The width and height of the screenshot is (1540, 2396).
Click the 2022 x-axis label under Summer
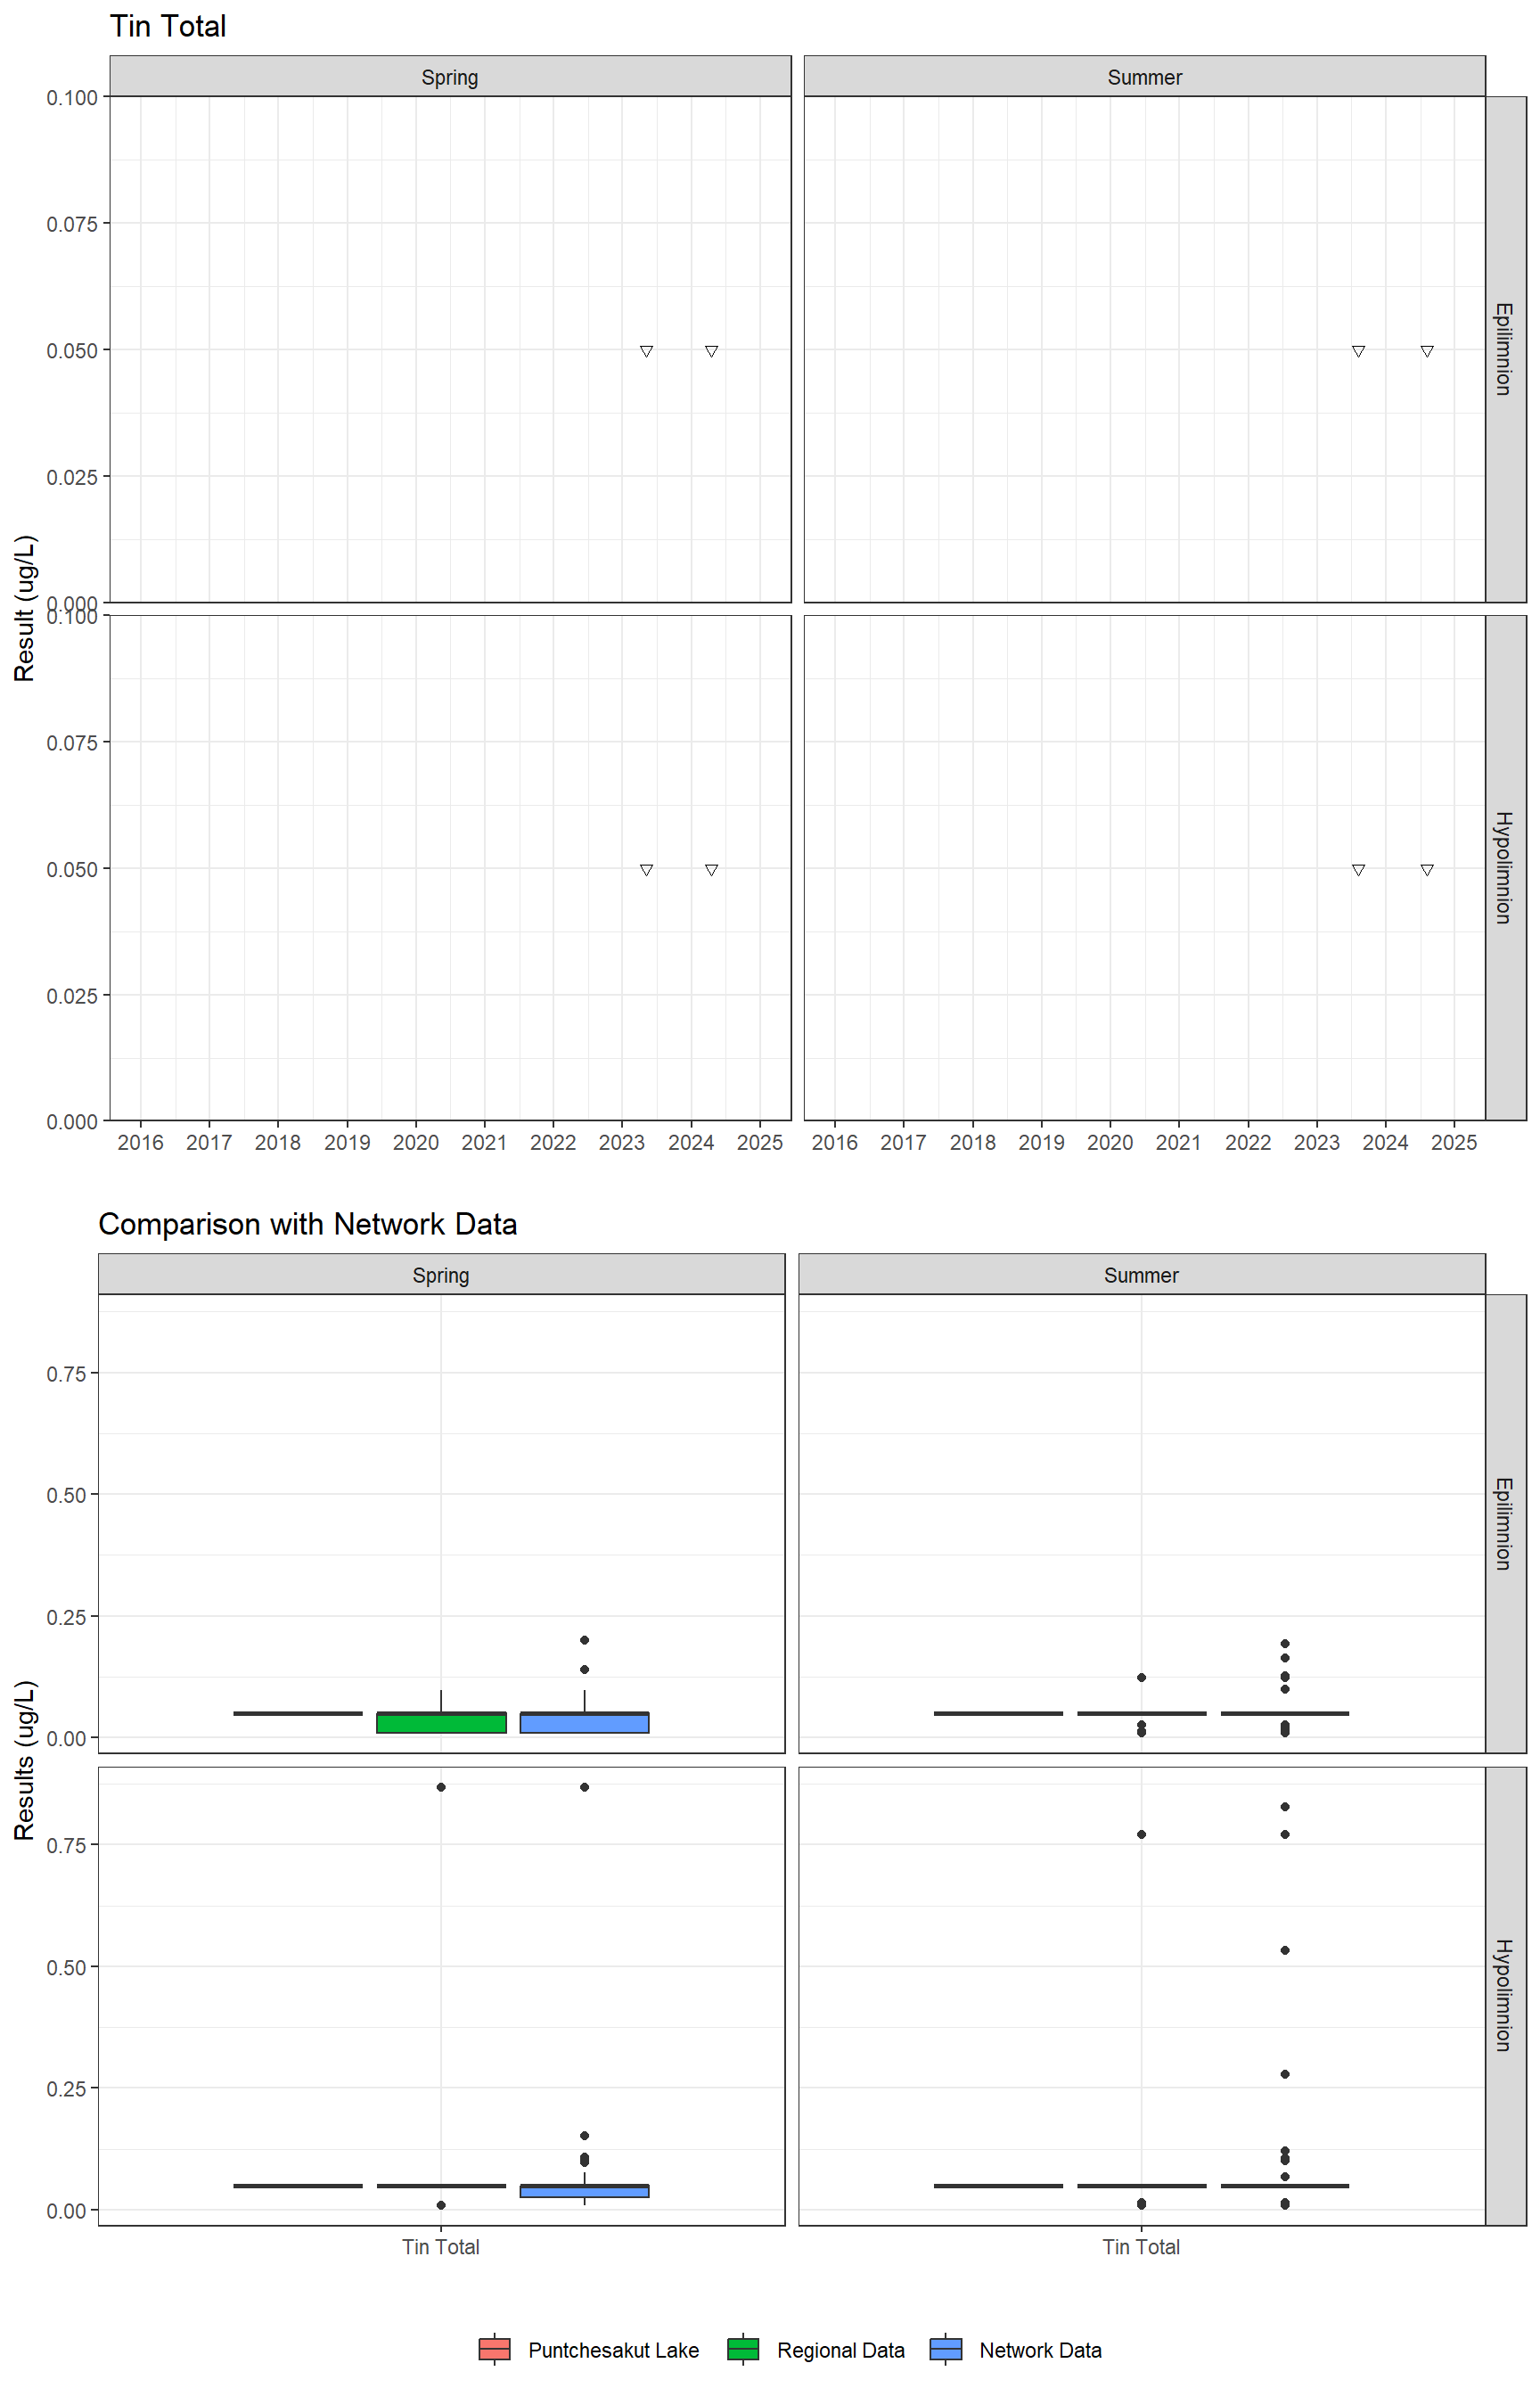point(1248,1142)
